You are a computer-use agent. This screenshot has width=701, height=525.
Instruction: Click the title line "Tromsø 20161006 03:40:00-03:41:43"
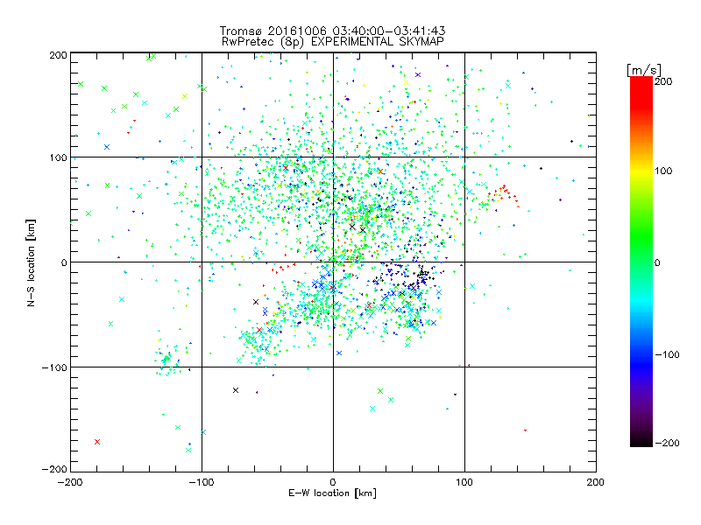332,31
